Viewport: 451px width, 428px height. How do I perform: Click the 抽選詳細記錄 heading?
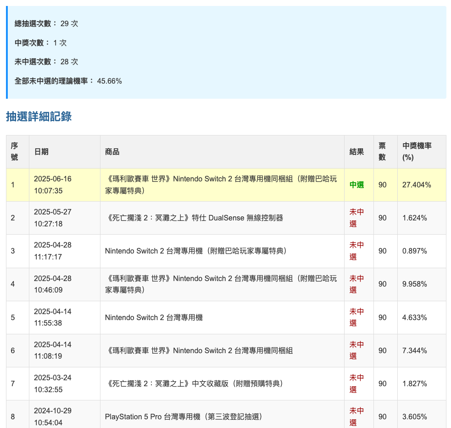tap(39, 117)
